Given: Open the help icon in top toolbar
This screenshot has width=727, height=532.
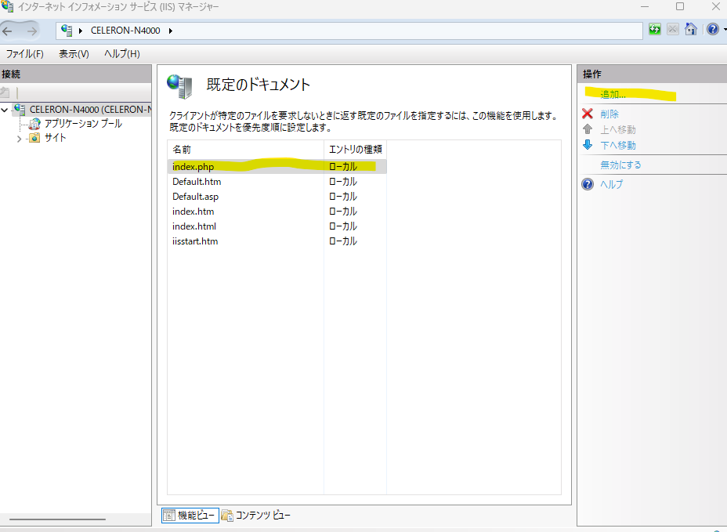Looking at the screenshot, I should pos(713,30).
